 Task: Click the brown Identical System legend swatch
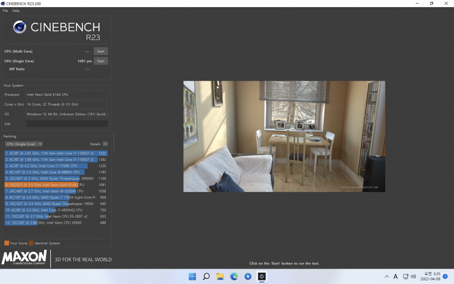pyautogui.click(x=31, y=243)
